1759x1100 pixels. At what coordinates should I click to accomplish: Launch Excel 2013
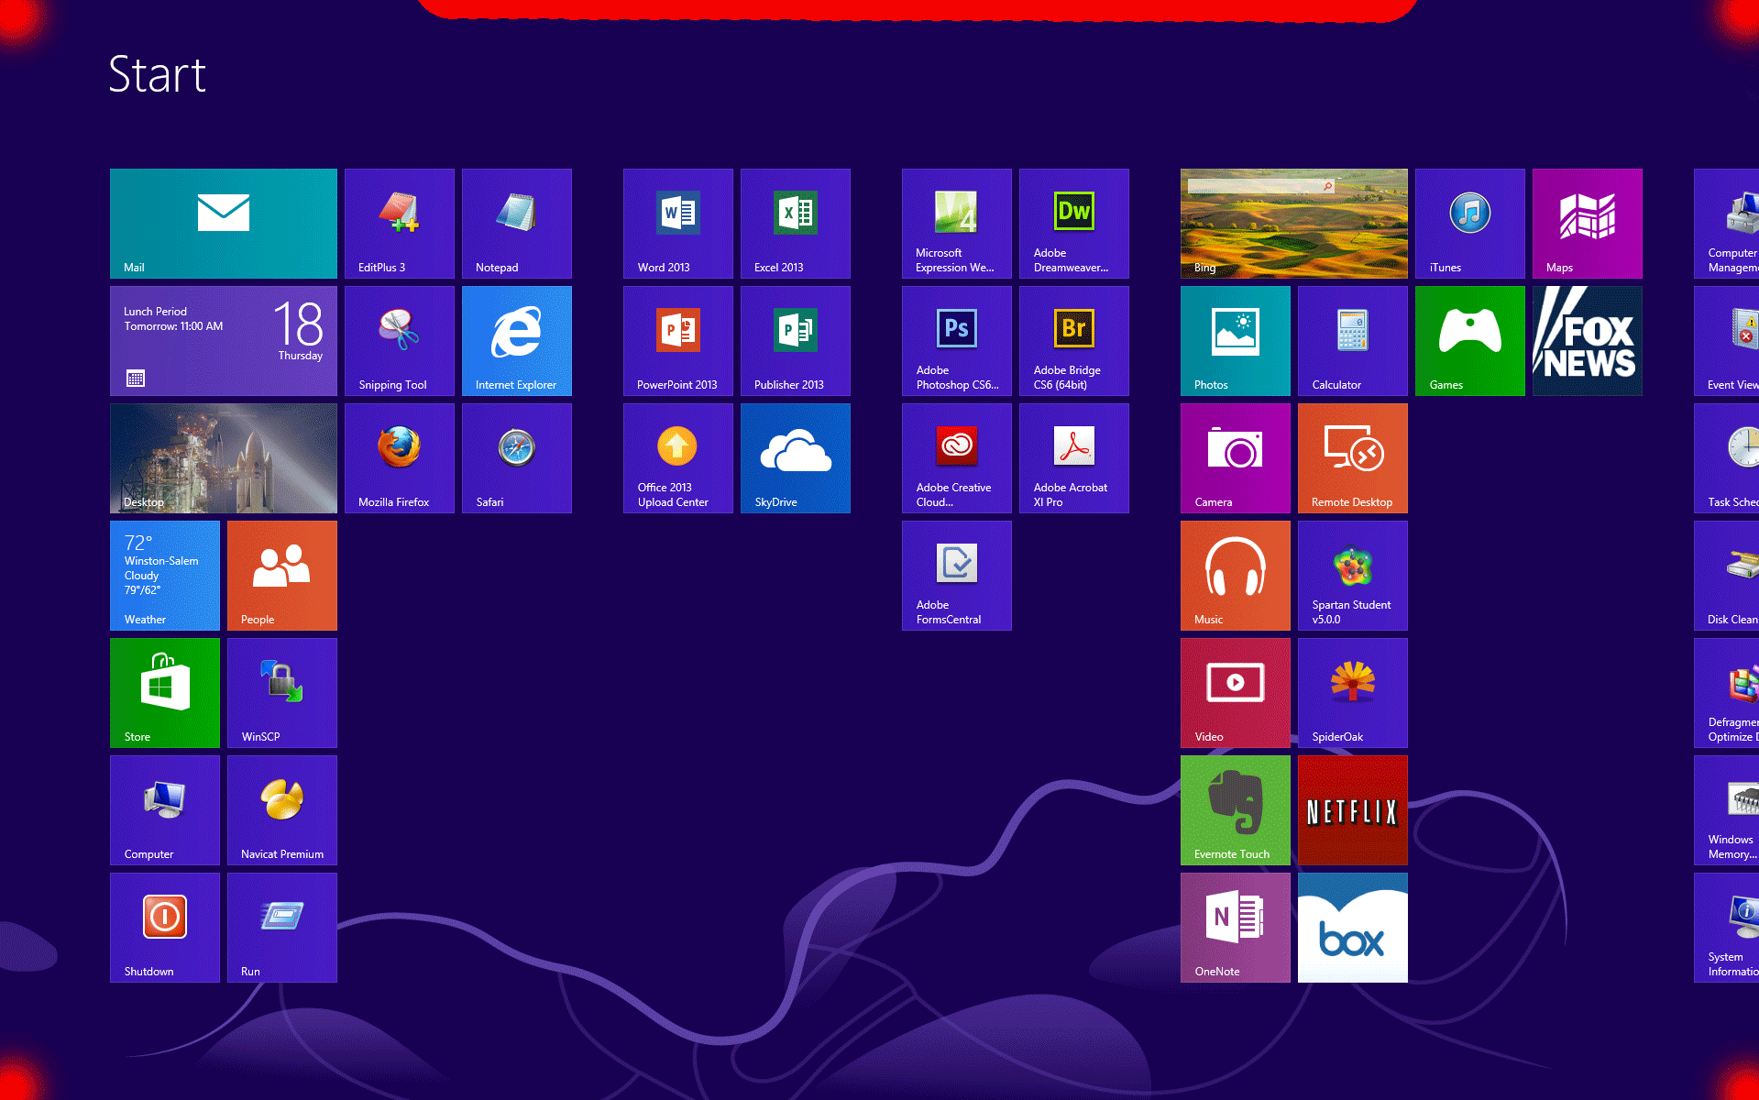pyautogui.click(x=796, y=224)
